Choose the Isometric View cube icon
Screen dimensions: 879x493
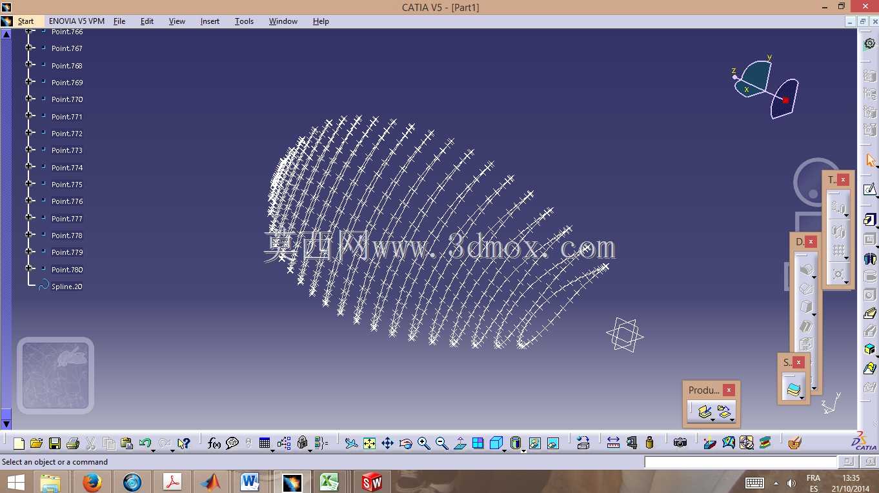tap(496, 443)
